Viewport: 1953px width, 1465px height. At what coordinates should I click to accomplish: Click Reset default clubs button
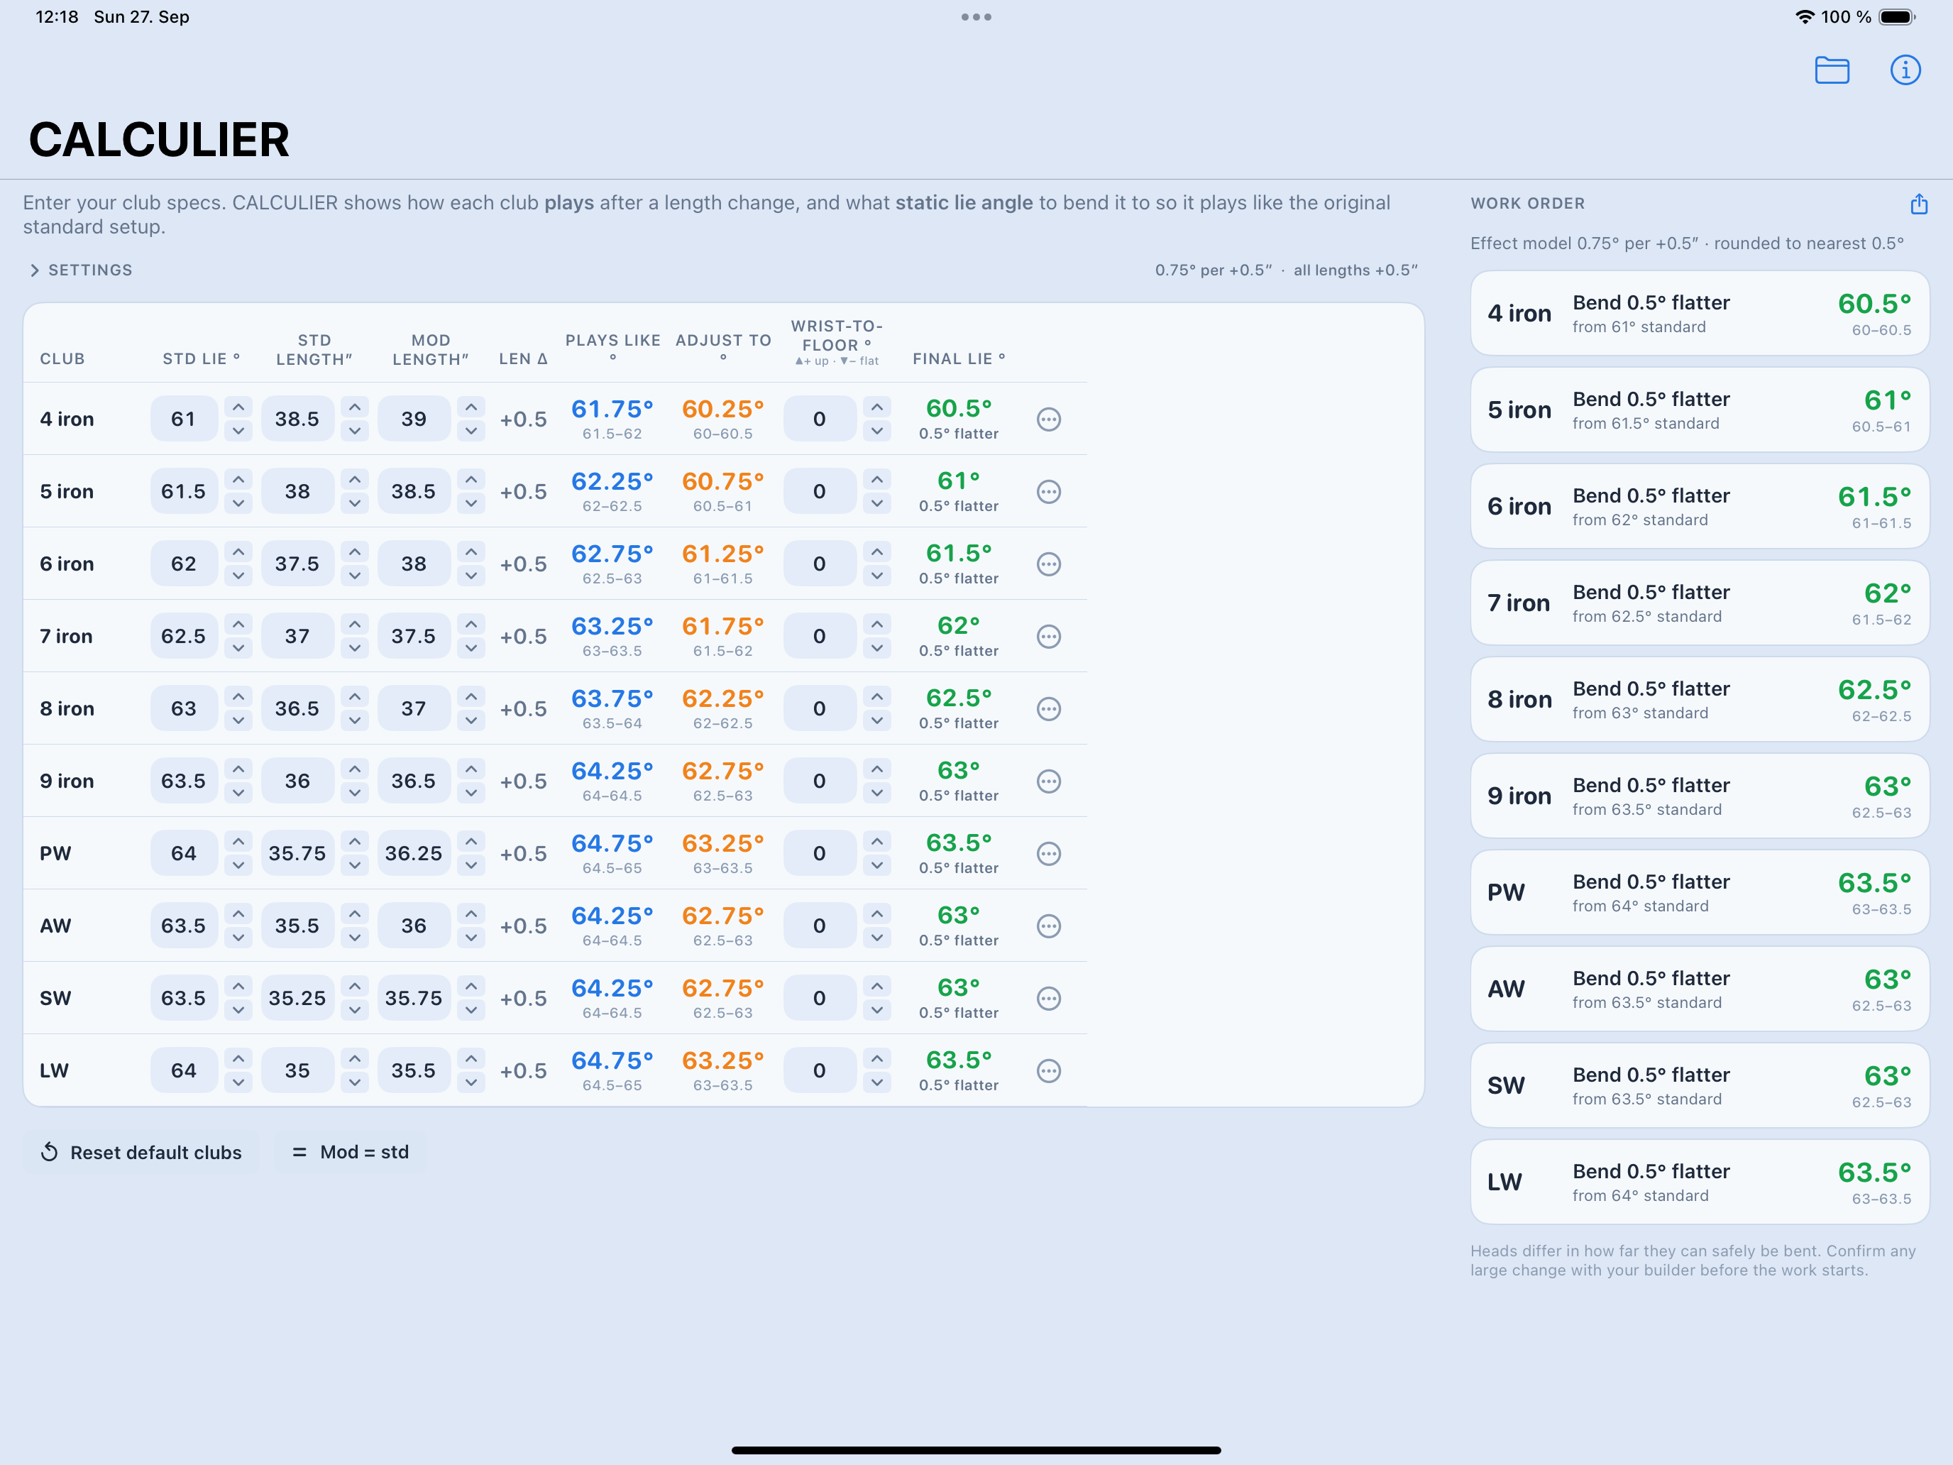click(x=141, y=1153)
